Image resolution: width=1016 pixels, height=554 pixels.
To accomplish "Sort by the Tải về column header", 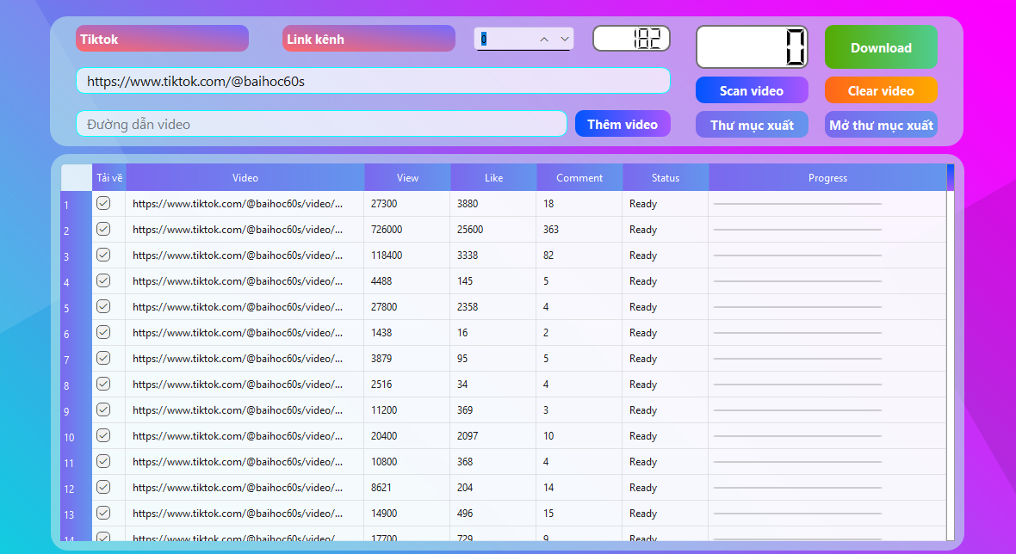I will tap(108, 177).
